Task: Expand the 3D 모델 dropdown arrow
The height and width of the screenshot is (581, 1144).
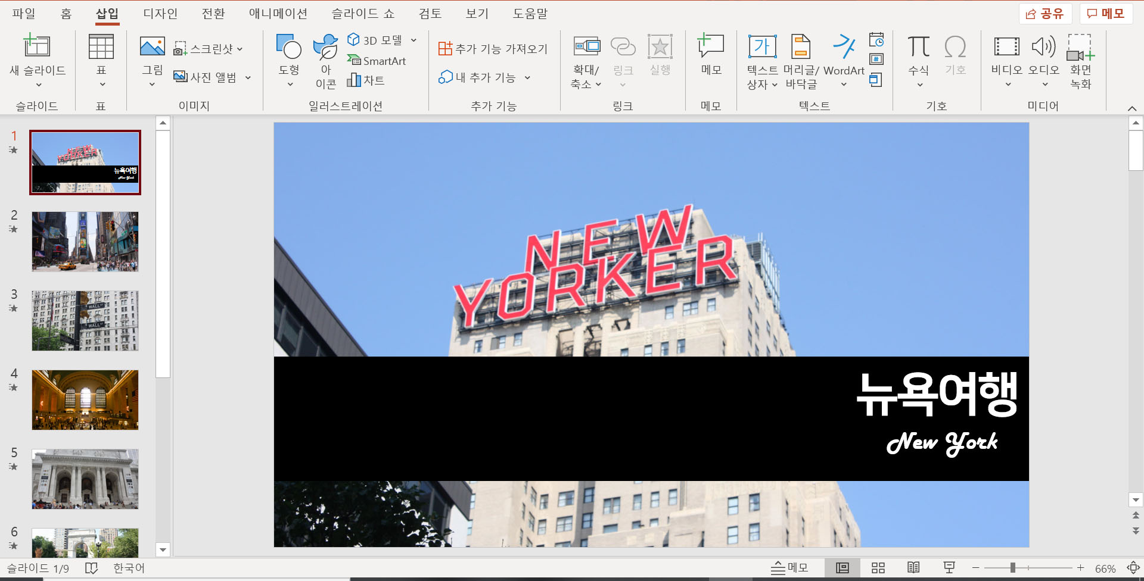Action: tap(414, 40)
